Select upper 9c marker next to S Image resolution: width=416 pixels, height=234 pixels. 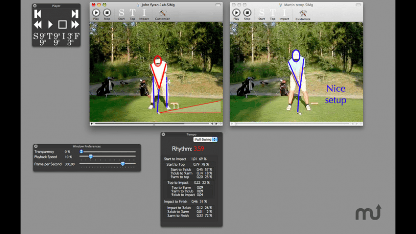43,35
